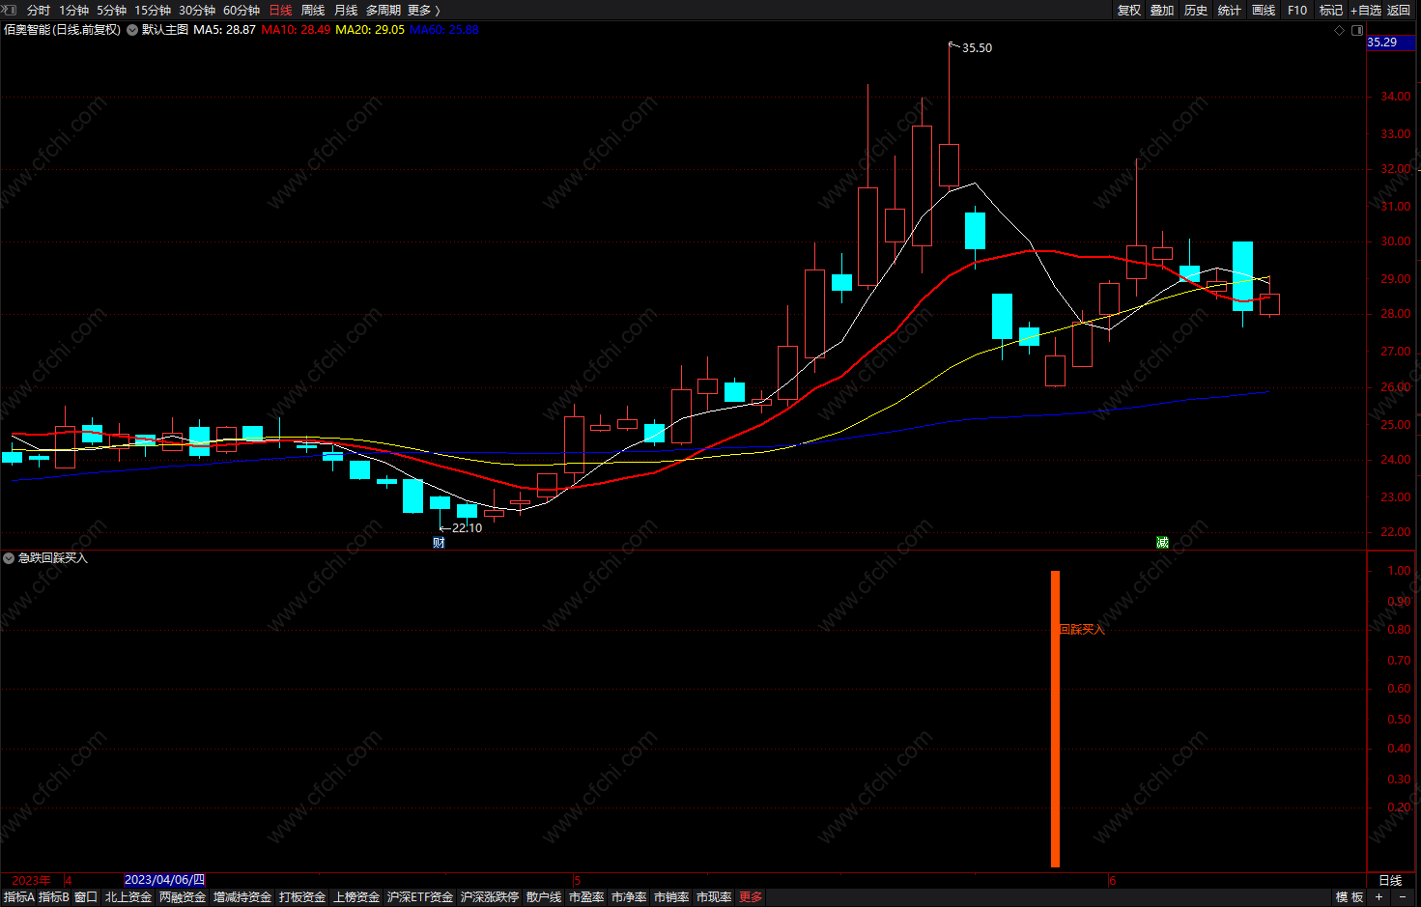Open F10 company information
Screen dimensions: 1421x907
click(x=1297, y=11)
